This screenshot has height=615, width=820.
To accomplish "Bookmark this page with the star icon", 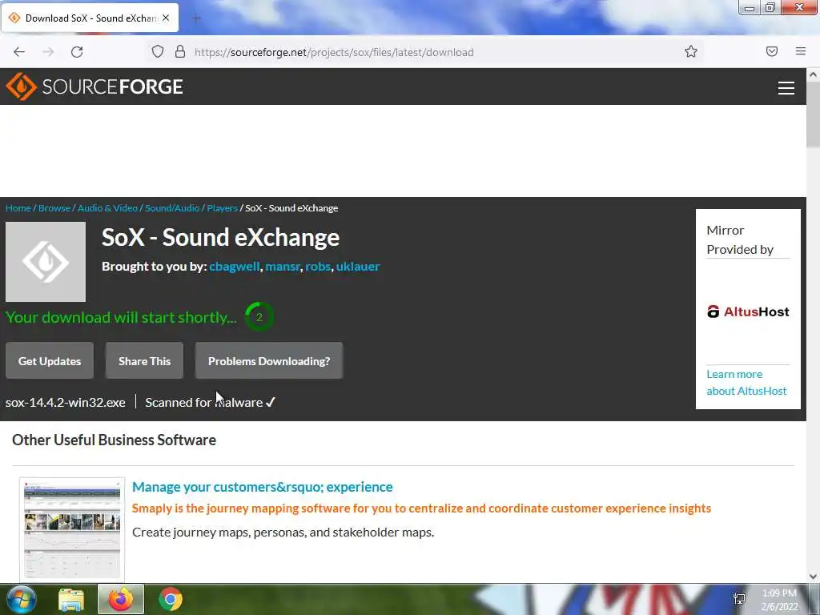I will point(691,51).
